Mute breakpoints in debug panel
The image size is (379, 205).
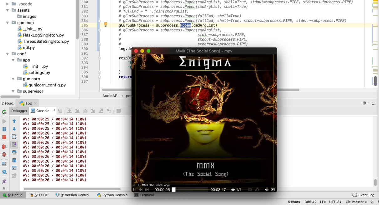tap(4, 154)
